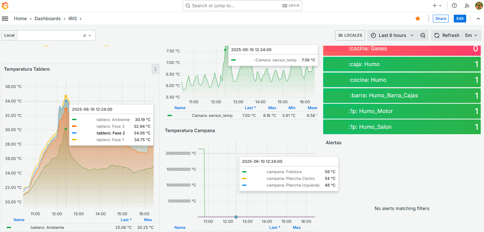Unstar the favorited IRIS dashboard
Screen dimensions: 484x232
(418, 19)
